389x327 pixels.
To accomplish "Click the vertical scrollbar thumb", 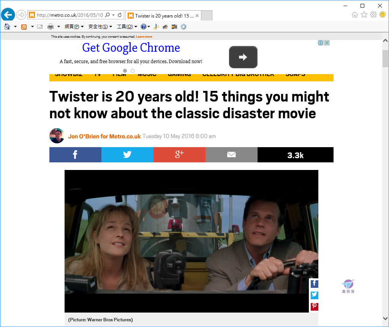I will pos(385,59).
